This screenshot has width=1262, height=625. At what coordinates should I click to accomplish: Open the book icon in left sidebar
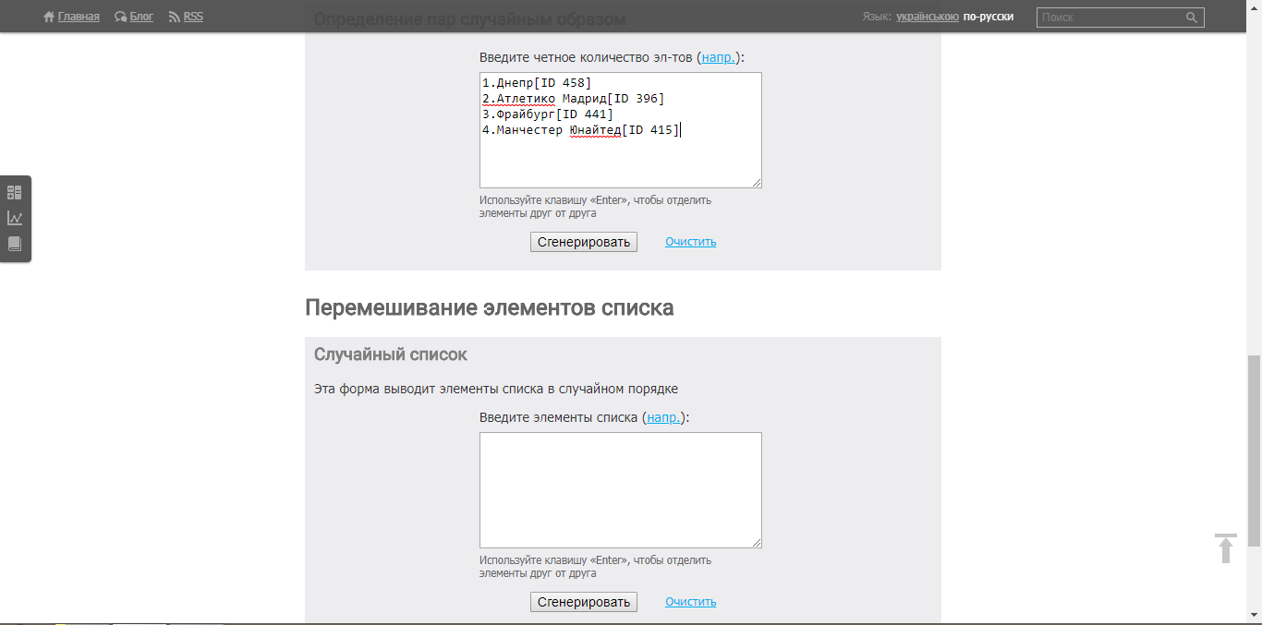(x=15, y=244)
